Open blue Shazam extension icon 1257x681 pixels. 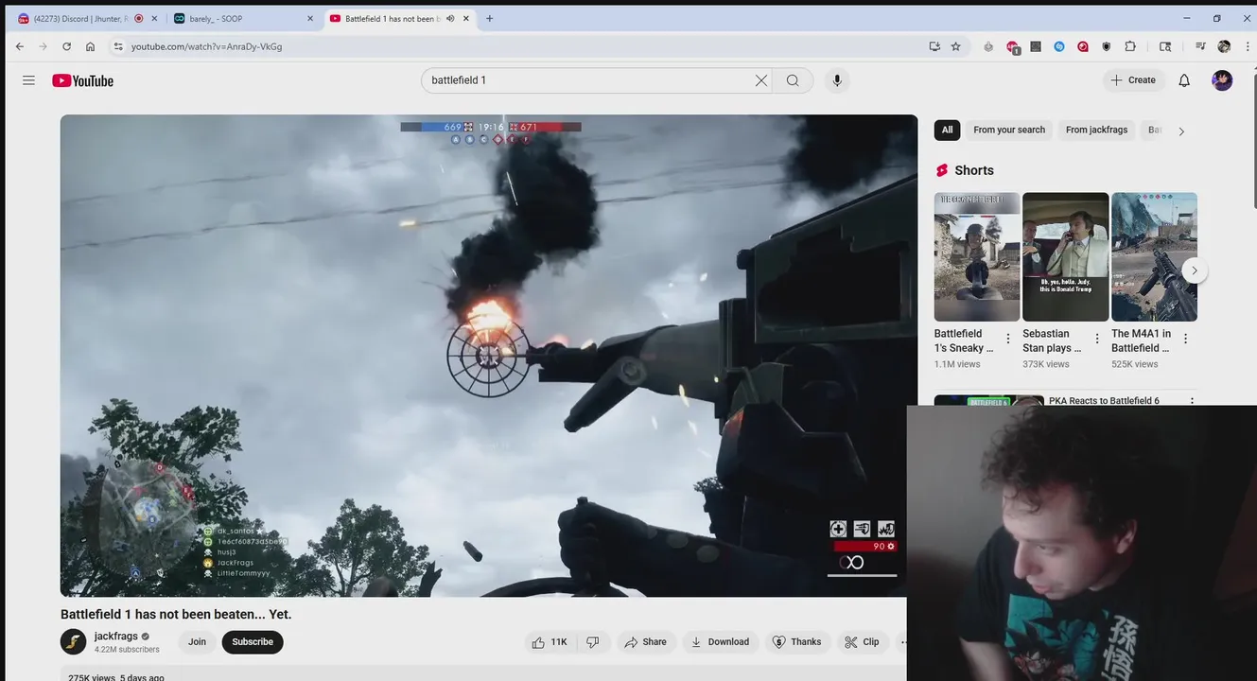coord(1059,46)
